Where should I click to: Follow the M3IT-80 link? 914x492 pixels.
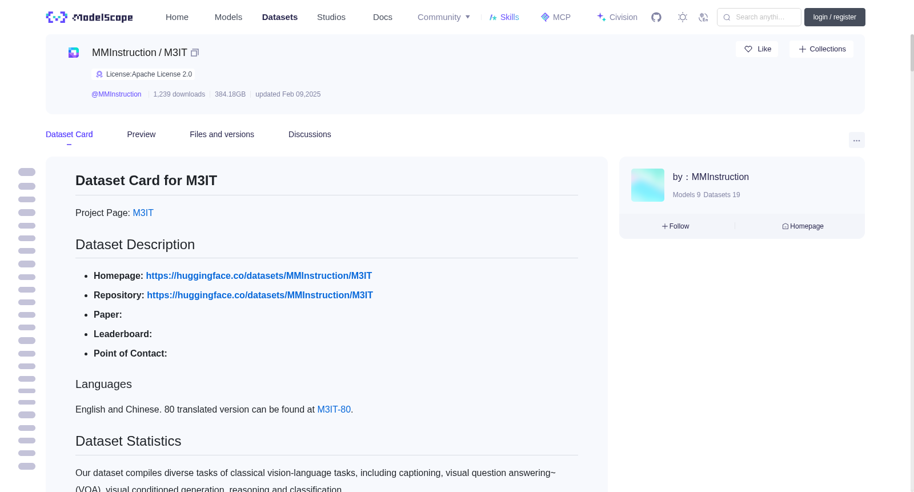click(334, 409)
